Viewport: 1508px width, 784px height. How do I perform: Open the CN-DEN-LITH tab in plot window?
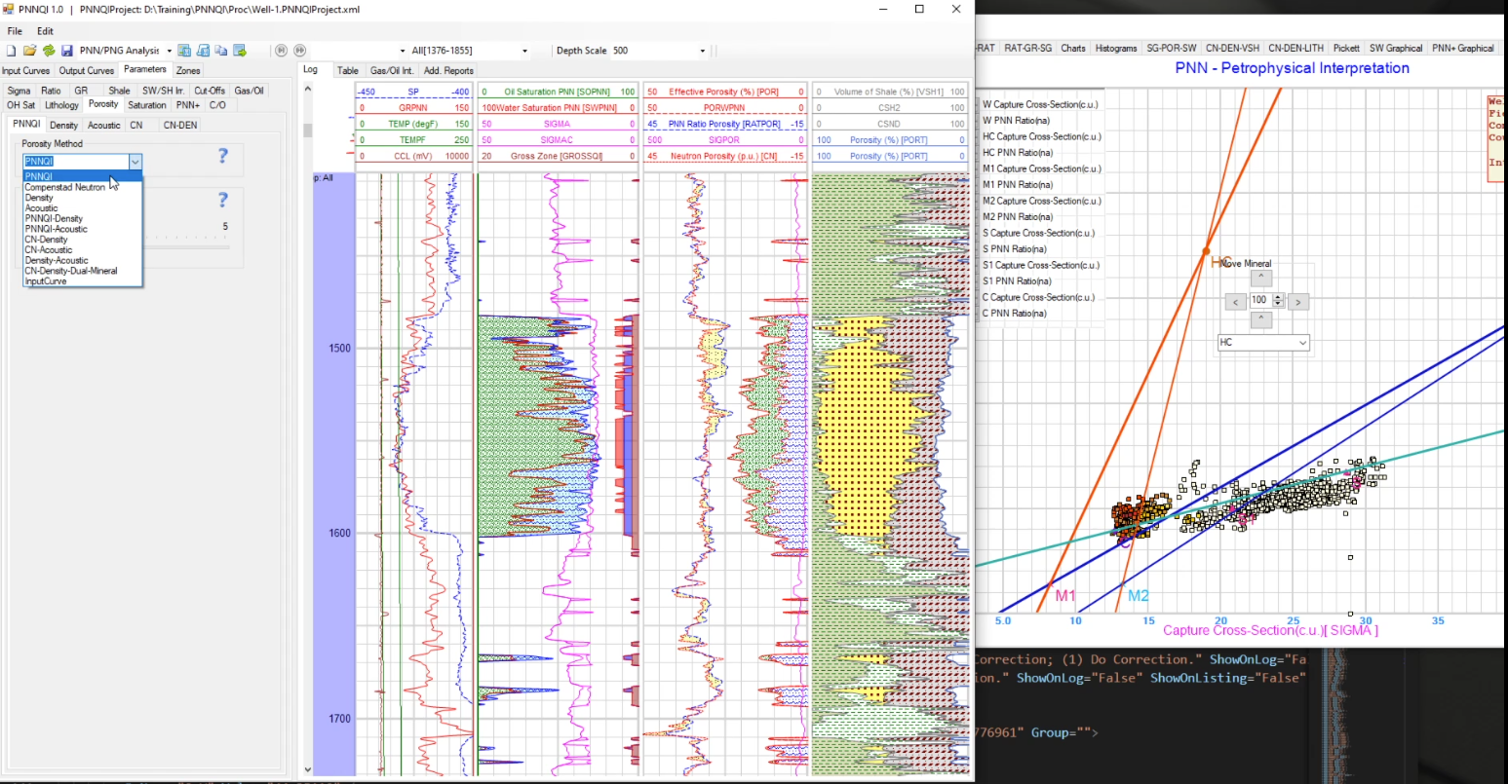pyautogui.click(x=1295, y=48)
